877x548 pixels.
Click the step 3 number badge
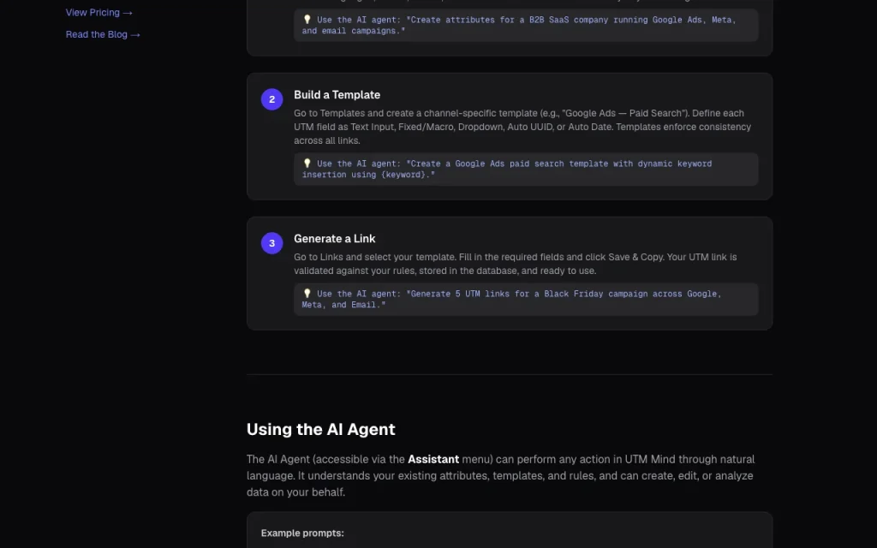tap(271, 242)
